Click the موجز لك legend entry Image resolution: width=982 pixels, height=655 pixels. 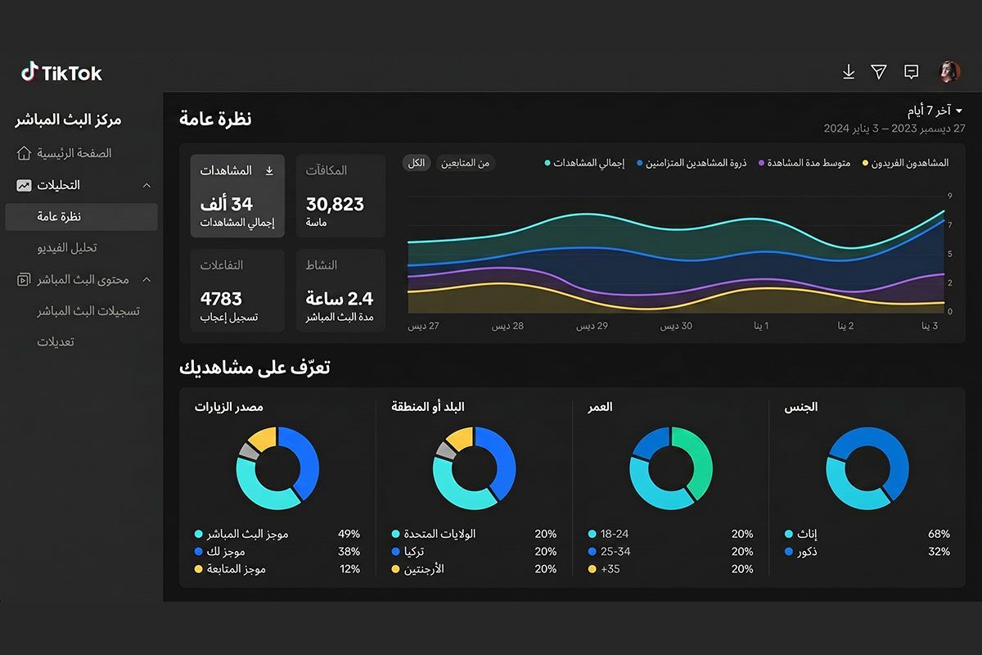pyautogui.click(x=219, y=552)
